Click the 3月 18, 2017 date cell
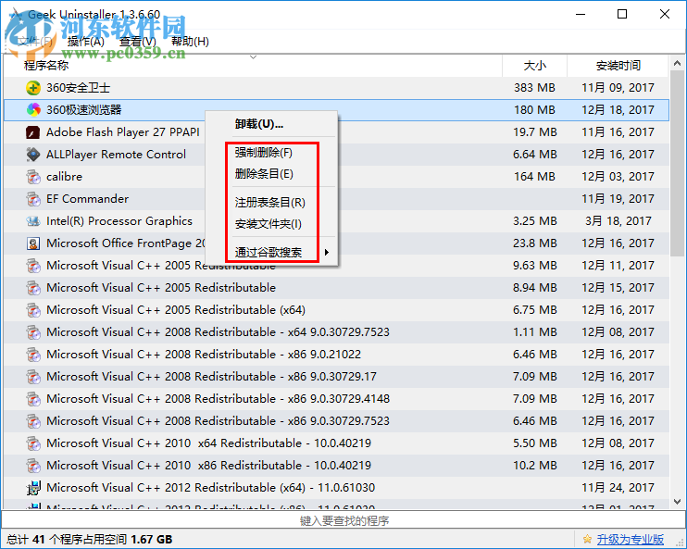 click(x=618, y=221)
